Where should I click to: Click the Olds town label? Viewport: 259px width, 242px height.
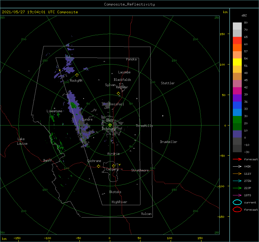point(110,120)
